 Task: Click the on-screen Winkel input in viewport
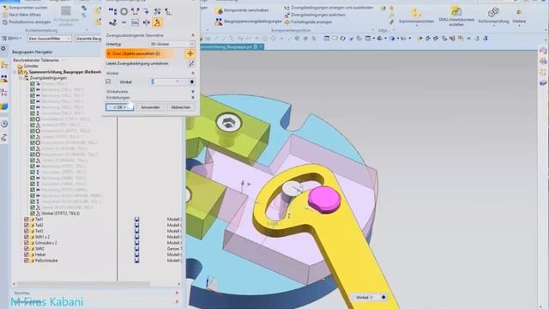point(369,298)
